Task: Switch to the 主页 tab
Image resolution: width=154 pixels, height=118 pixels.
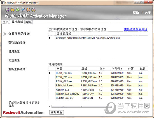Action: click(6, 22)
